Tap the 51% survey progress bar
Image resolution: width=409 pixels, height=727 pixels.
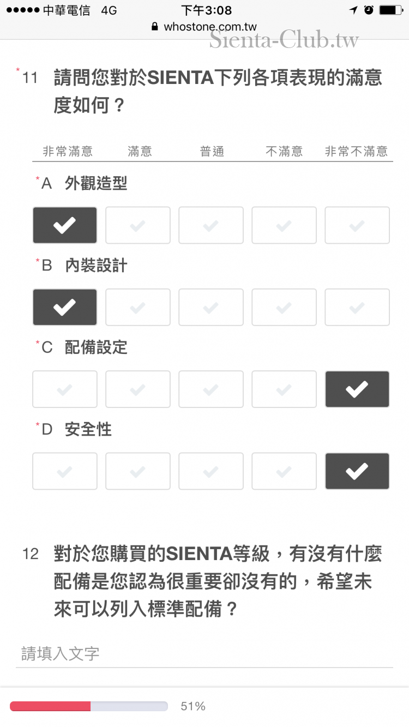tap(89, 706)
